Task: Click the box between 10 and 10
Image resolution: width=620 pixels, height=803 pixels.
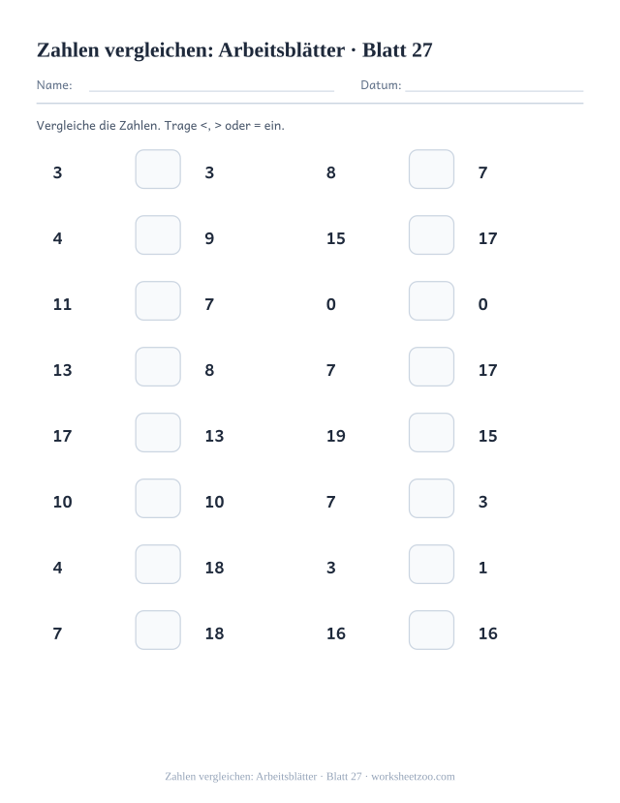Action: tap(158, 498)
